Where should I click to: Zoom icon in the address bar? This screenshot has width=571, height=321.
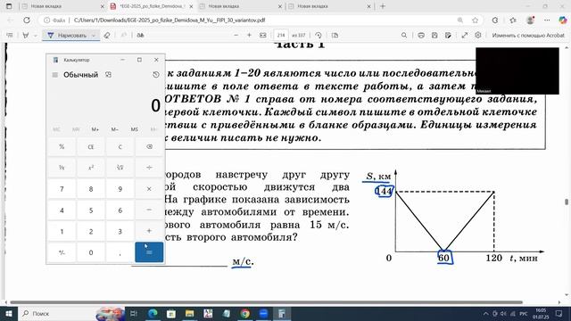tap(460, 21)
